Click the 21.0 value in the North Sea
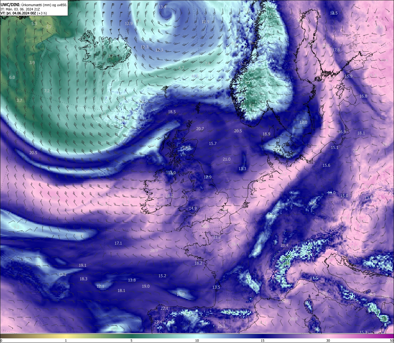The width and height of the screenshot is (394, 343). (227, 159)
